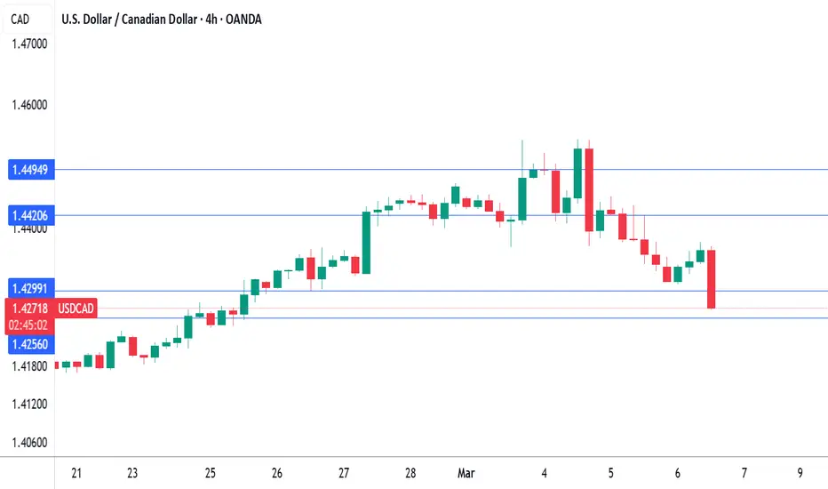
Task: Select the 1.44949 price line label
Action: point(31,170)
